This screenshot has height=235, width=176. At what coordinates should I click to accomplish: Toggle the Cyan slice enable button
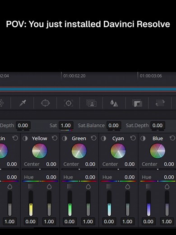click(103, 138)
